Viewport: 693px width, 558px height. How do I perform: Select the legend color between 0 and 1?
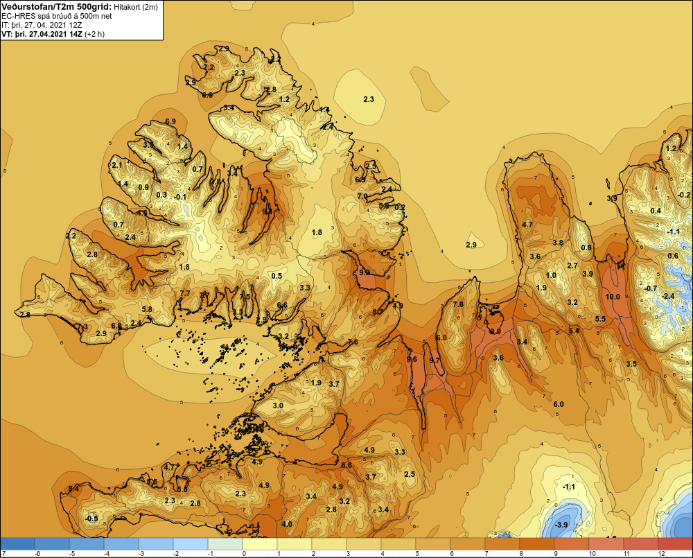coord(259,544)
